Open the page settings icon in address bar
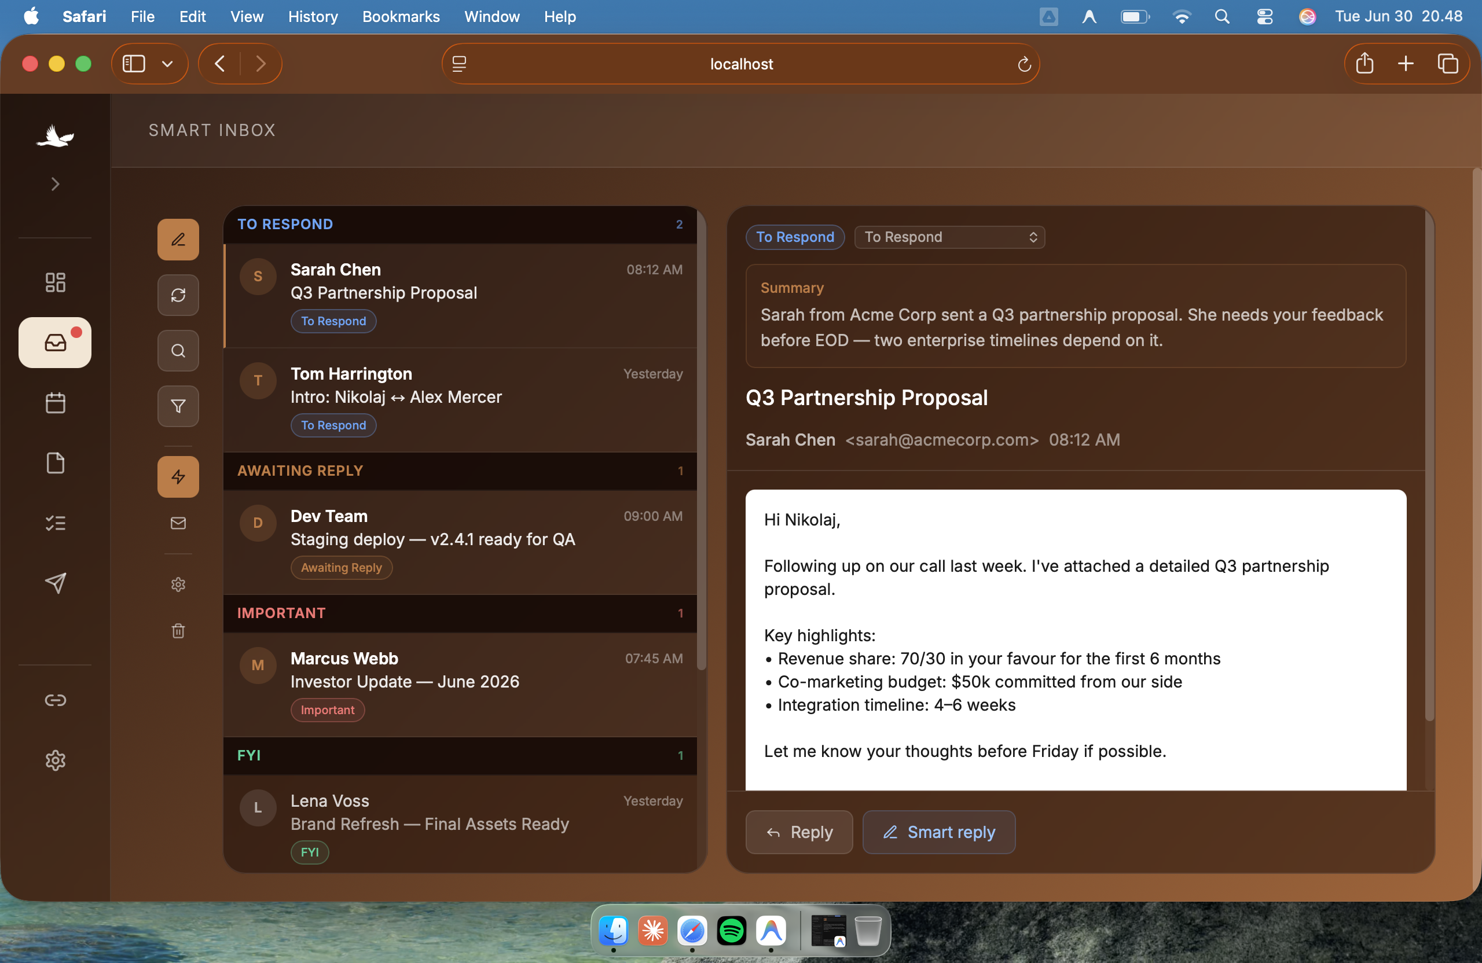Screen dimensions: 1482x963 tap(460, 64)
